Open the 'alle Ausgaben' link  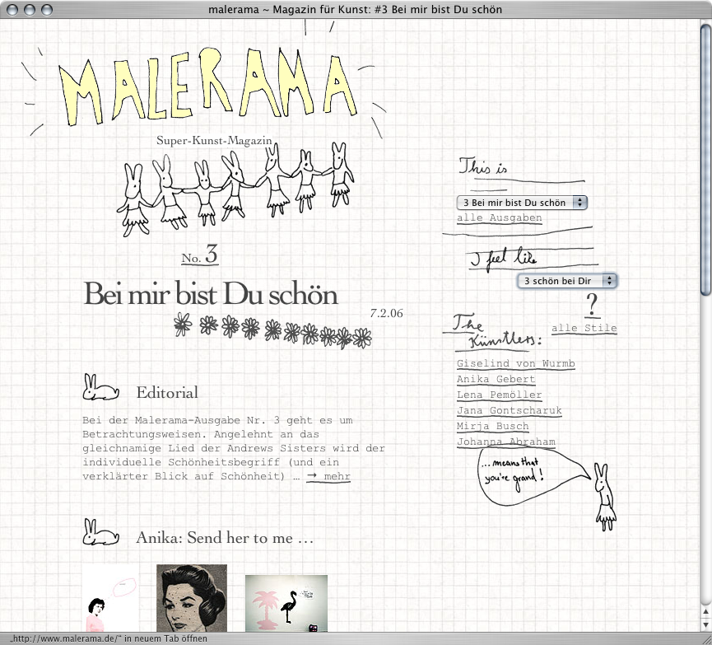coord(500,217)
